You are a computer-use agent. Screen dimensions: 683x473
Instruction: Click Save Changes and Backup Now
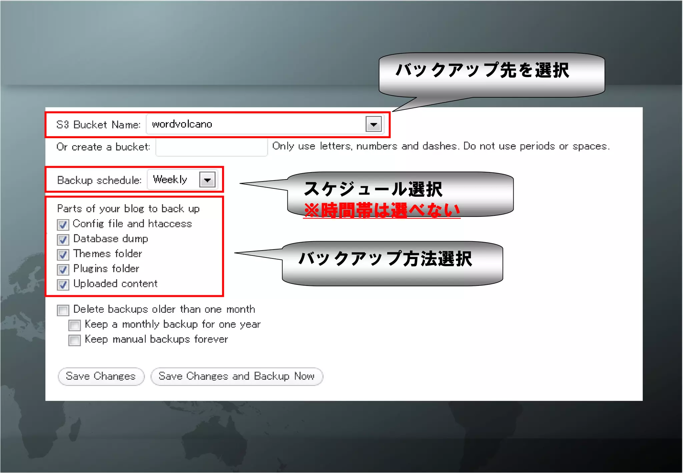pyautogui.click(x=236, y=377)
